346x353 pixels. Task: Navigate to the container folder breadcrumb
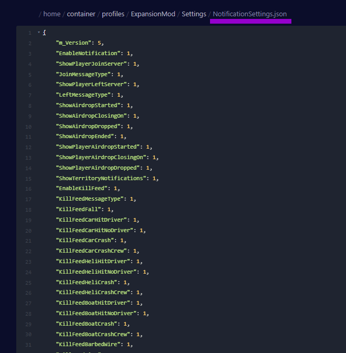pos(81,14)
